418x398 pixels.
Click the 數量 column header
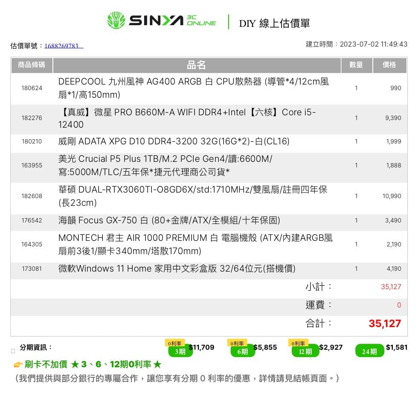point(356,65)
